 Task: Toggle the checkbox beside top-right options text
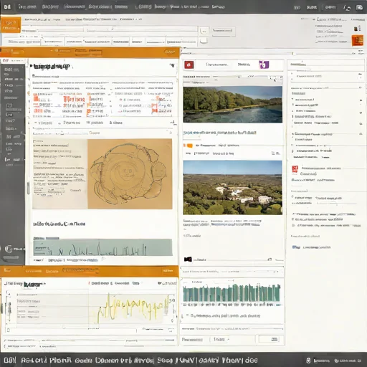pos(316,42)
